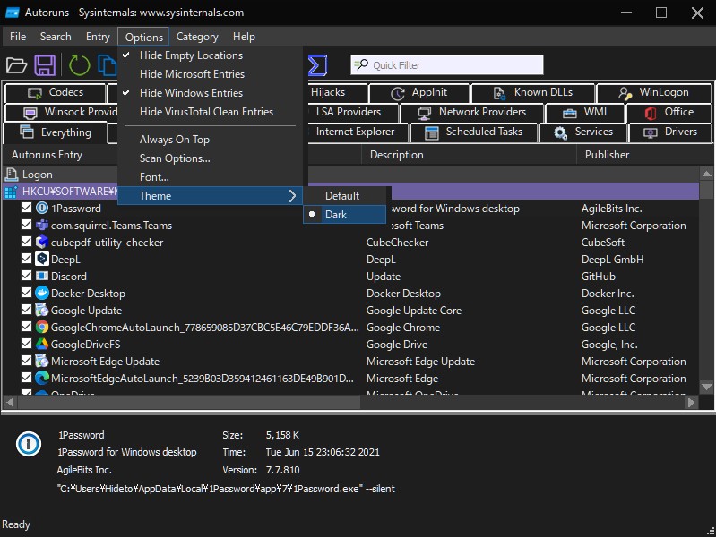This screenshot has width=716, height=537.
Task: Open the Help menu
Action: tap(244, 37)
